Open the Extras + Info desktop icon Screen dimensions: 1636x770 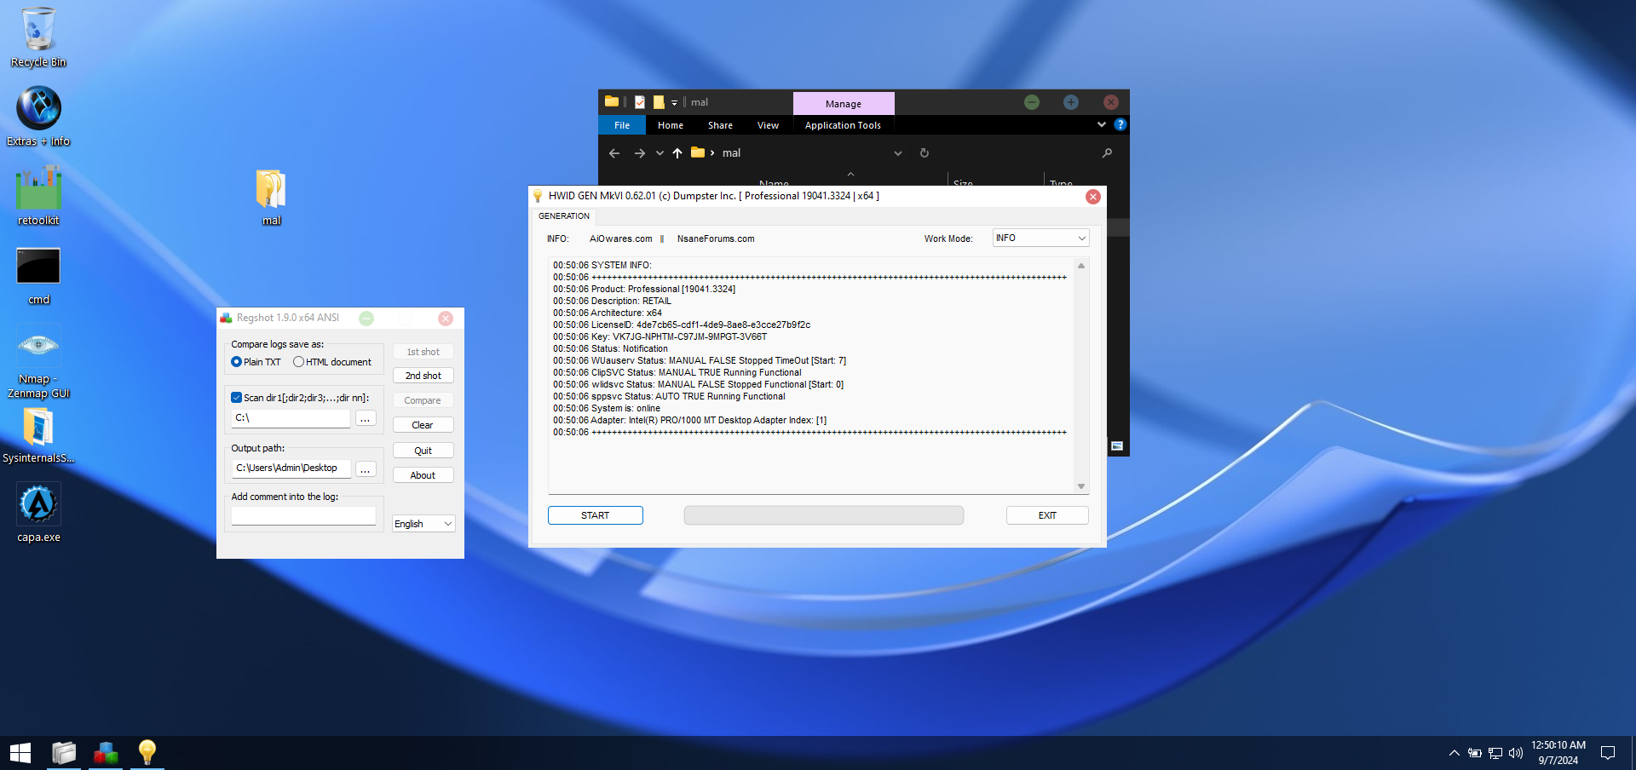coord(38,116)
